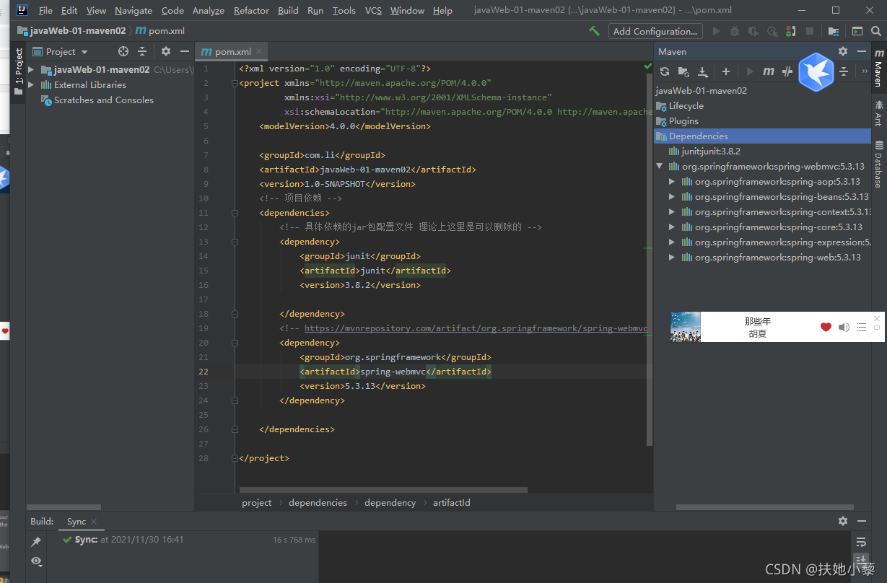Image resolution: width=887 pixels, height=583 pixels.
Task: Close the music mini player
Action: 877,318
